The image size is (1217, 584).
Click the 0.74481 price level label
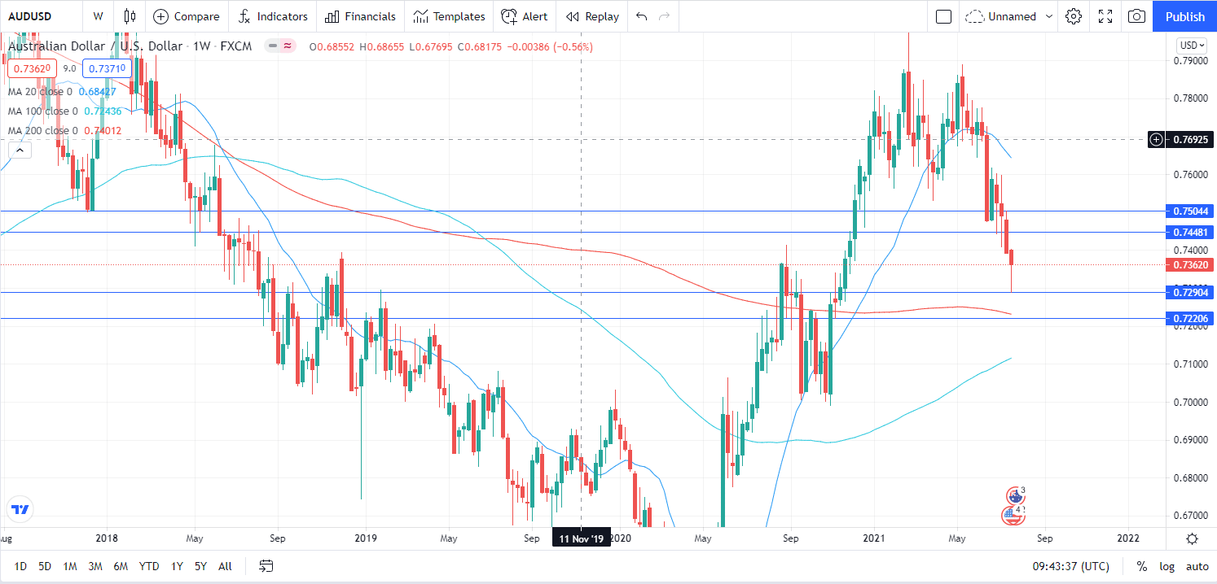click(x=1191, y=232)
